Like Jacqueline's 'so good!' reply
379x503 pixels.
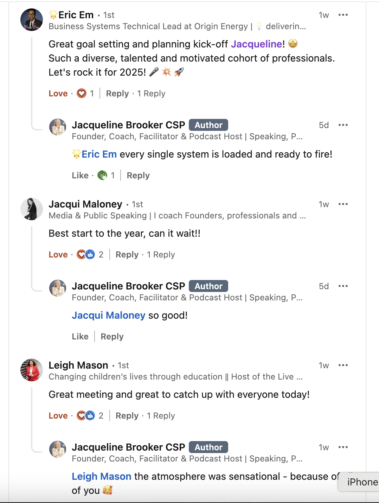tap(80, 337)
